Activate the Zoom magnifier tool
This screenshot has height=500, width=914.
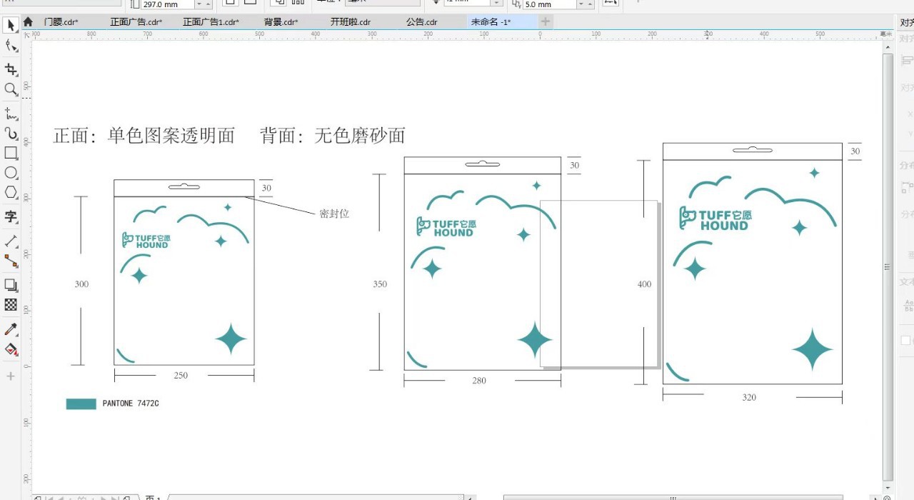pyautogui.click(x=11, y=89)
